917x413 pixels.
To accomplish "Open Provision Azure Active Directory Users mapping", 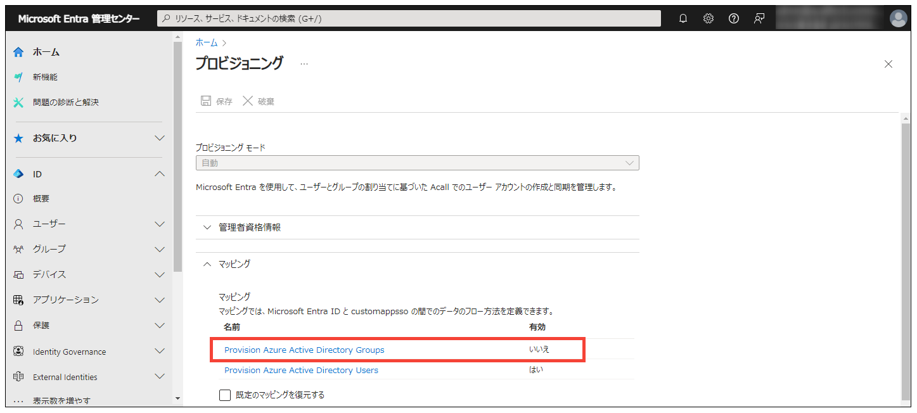I will point(301,370).
